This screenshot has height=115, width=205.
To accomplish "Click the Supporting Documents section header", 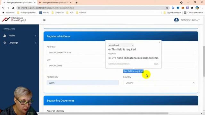I will (x=121, y=101).
